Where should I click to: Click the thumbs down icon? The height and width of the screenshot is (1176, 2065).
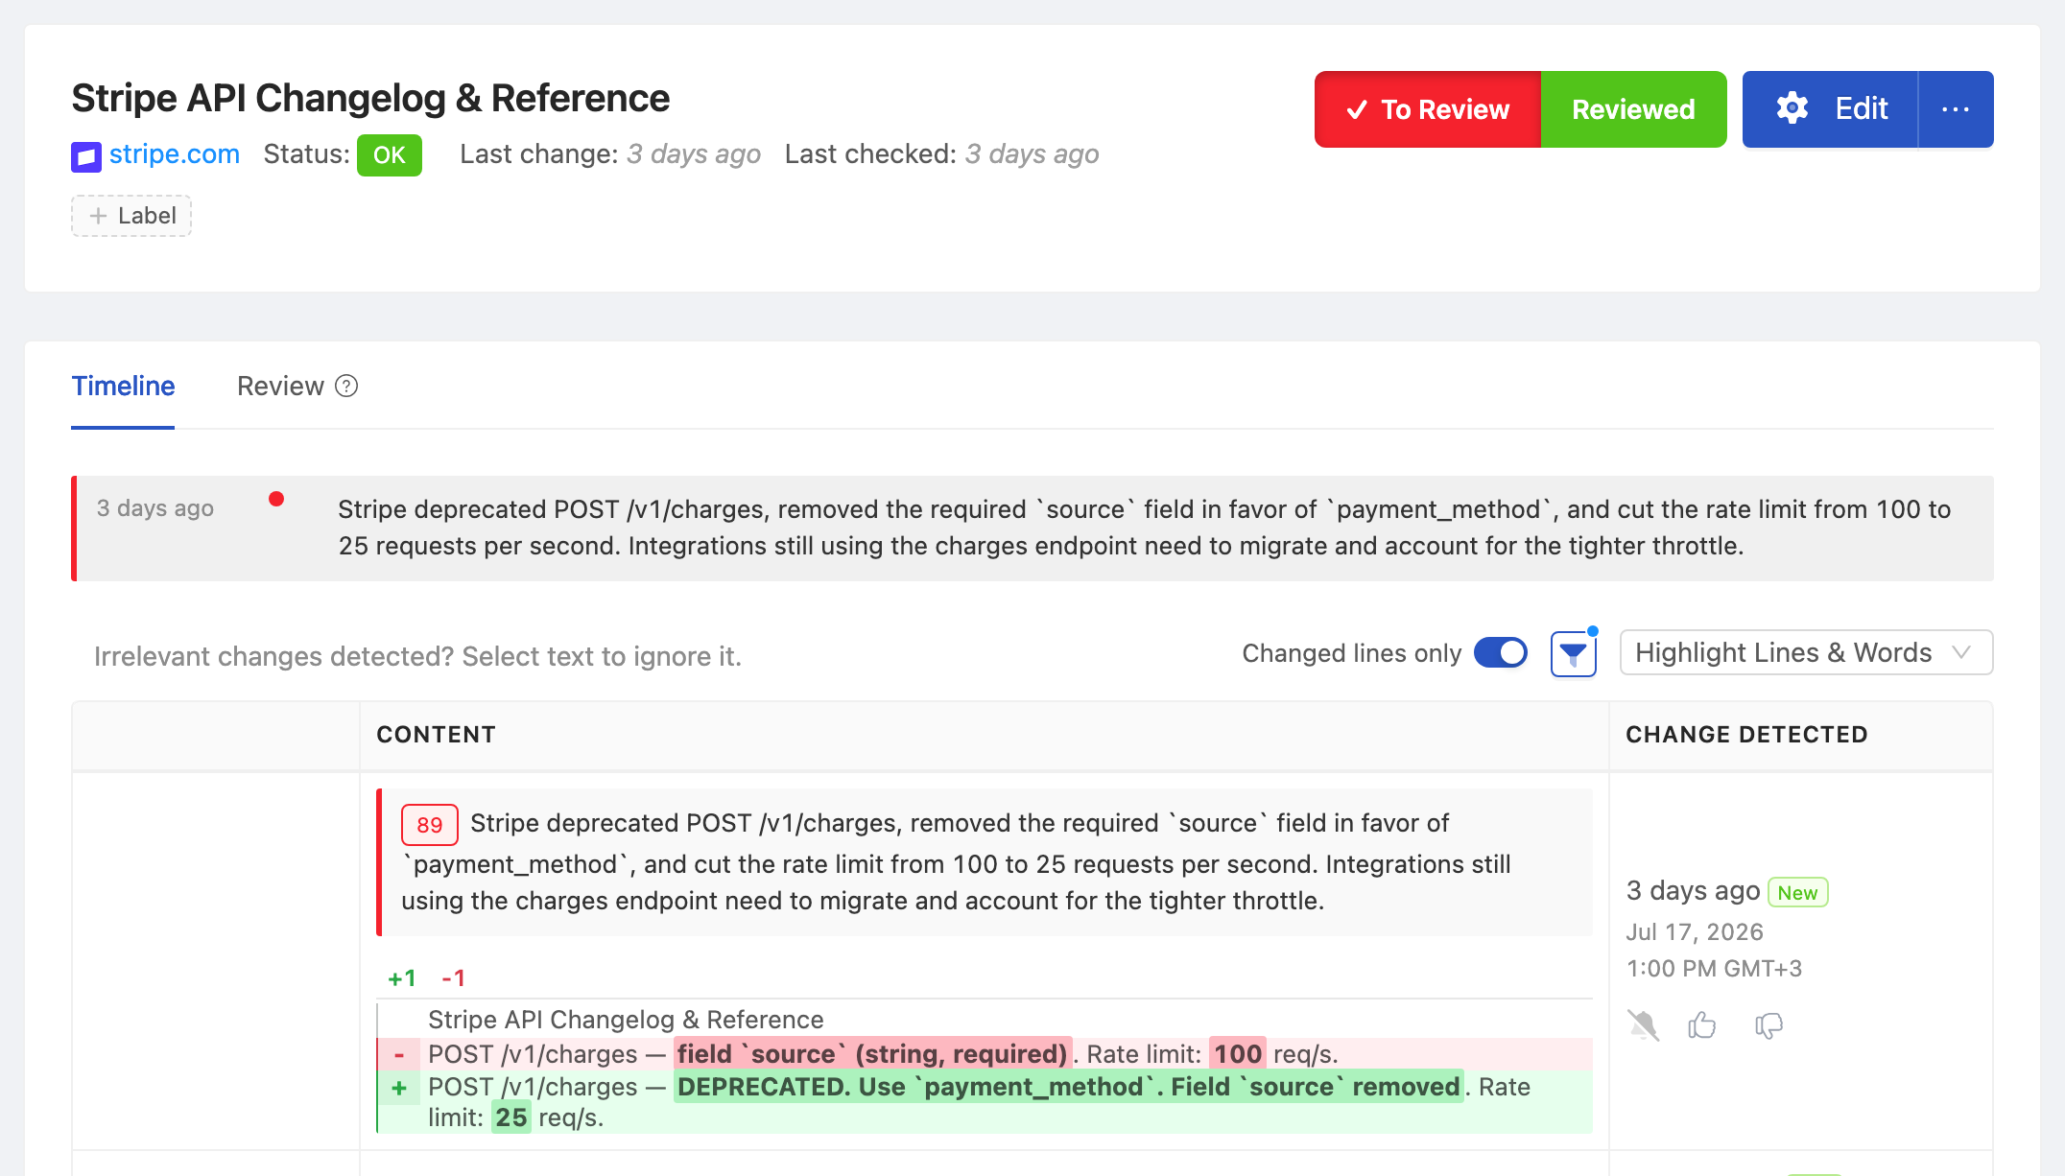pyautogui.click(x=1768, y=1025)
